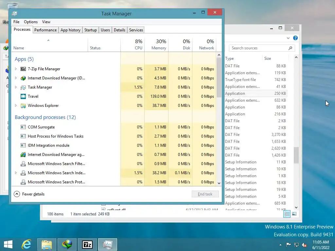This screenshot has height=251, width=335.
Task: Expand Microsoft Windows Search Indexer group
Action: 16,173
